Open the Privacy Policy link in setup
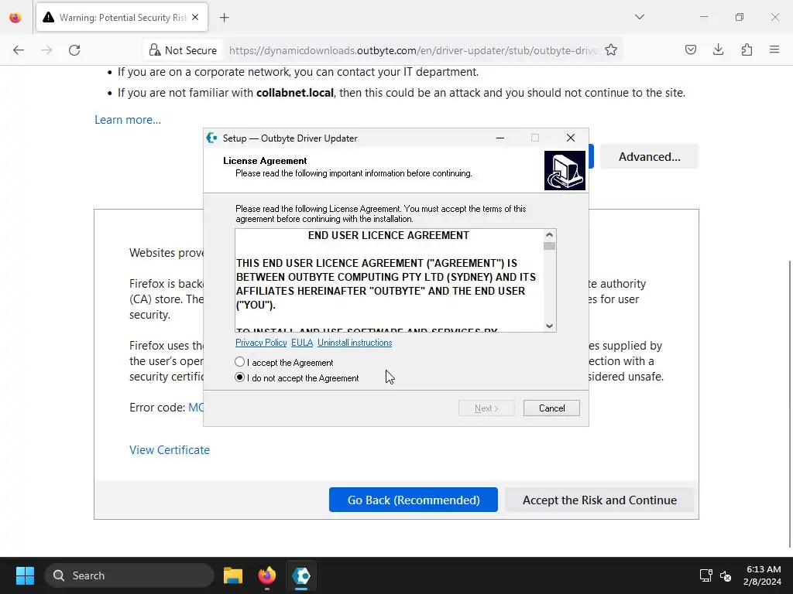The image size is (793, 594). 261,343
